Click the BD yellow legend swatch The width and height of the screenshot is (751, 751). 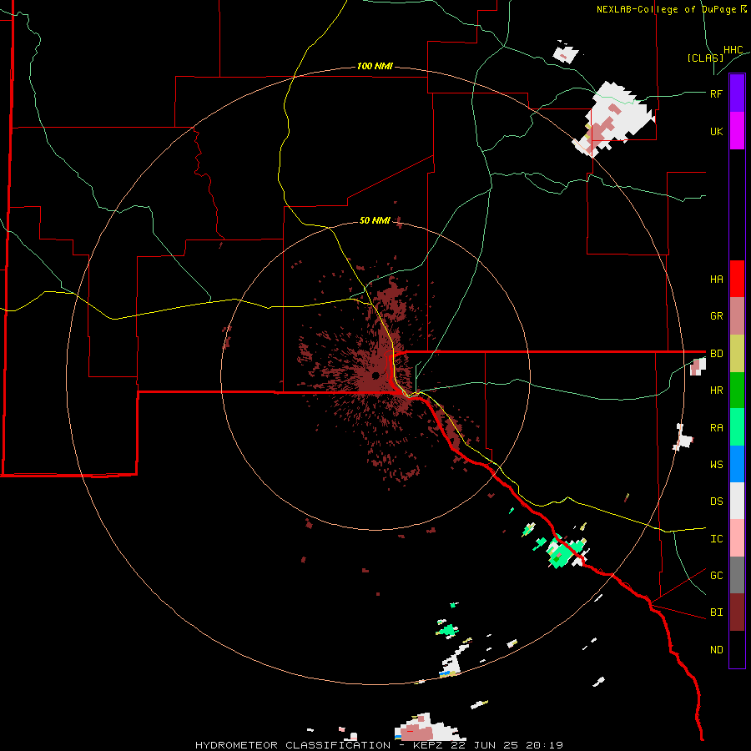point(737,354)
